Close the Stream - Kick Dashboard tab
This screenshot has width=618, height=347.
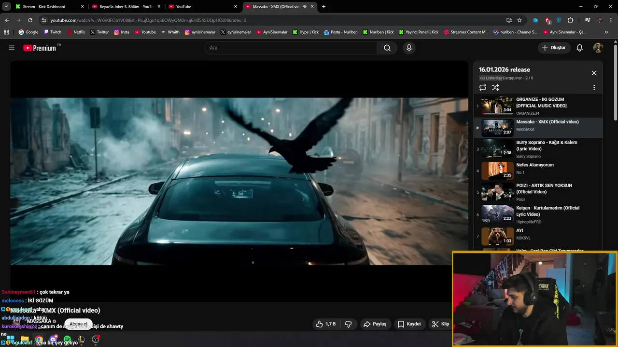(82, 7)
